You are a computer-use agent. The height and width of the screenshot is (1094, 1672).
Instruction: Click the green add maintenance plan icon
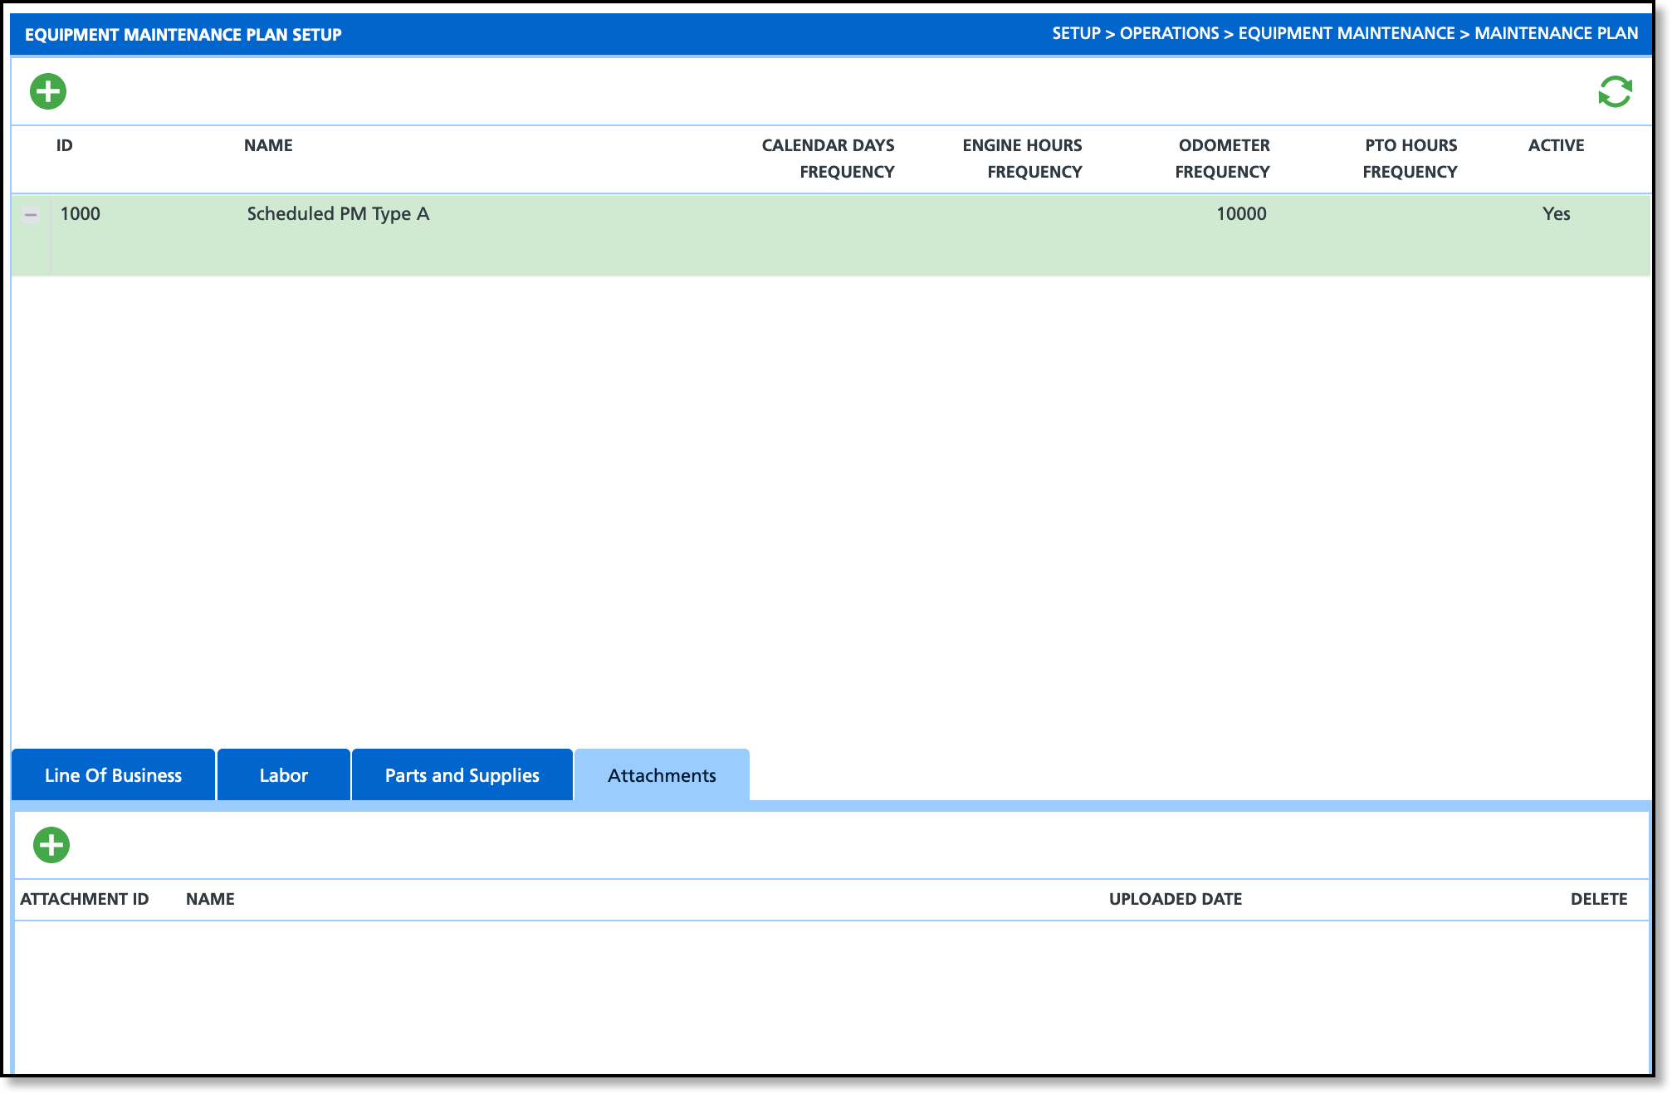click(x=48, y=91)
